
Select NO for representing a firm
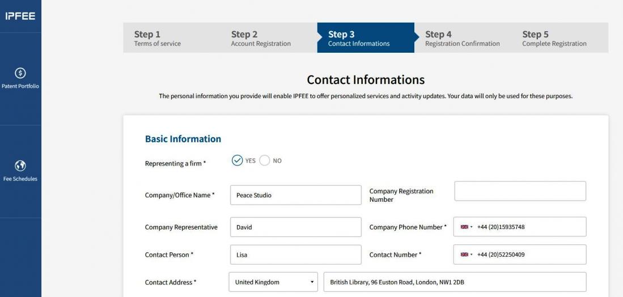pos(265,160)
